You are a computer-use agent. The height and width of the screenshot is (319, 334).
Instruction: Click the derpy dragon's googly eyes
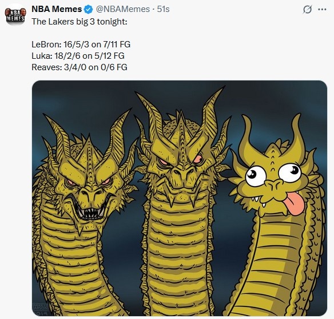coord(274,172)
